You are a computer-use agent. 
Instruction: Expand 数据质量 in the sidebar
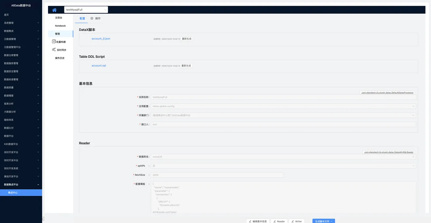coord(21,87)
